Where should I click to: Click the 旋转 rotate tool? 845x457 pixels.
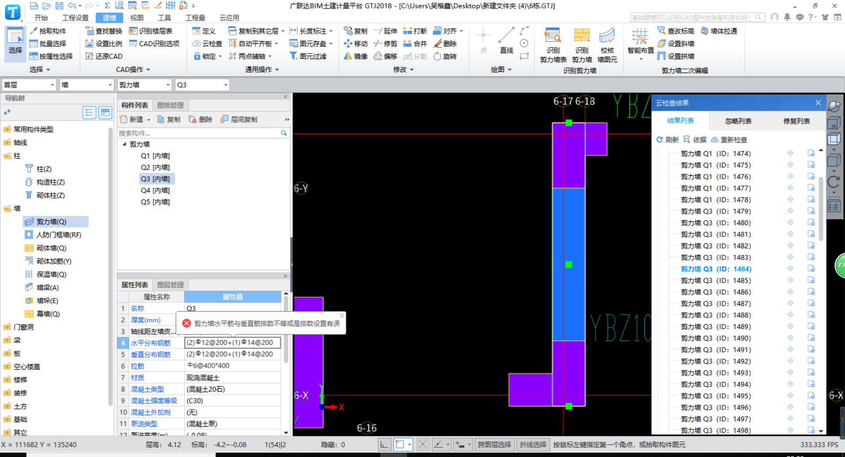click(445, 56)
